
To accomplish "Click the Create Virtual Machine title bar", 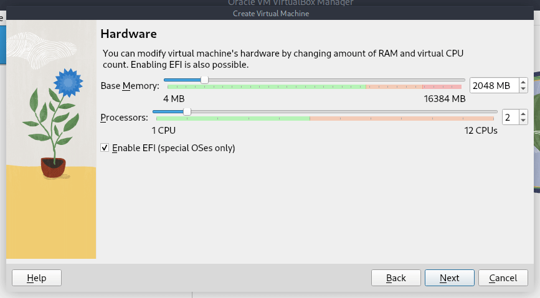I will (x=270, y=14).
